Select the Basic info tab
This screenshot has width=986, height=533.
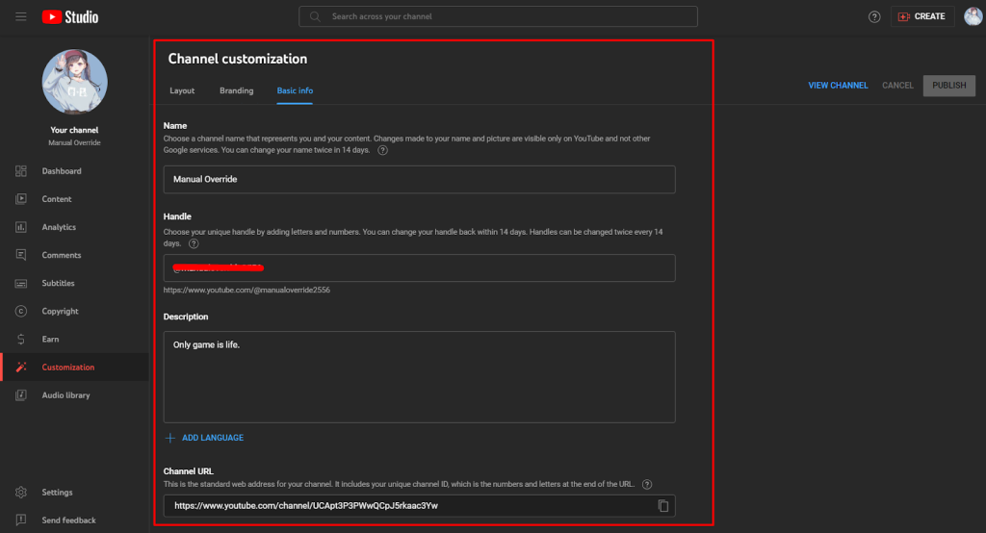[x=295, y=90]
